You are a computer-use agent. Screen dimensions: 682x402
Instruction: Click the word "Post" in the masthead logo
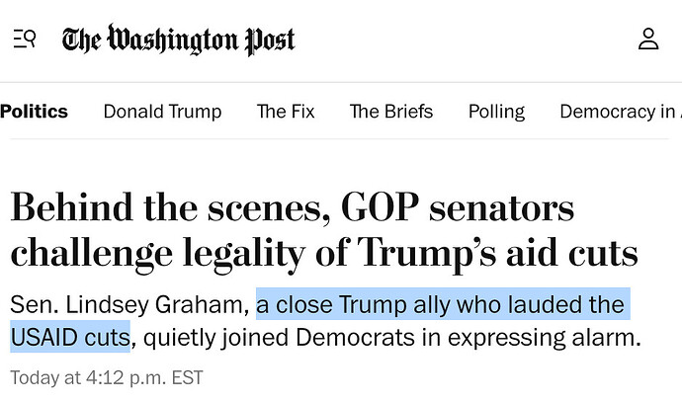pos(270,40)
